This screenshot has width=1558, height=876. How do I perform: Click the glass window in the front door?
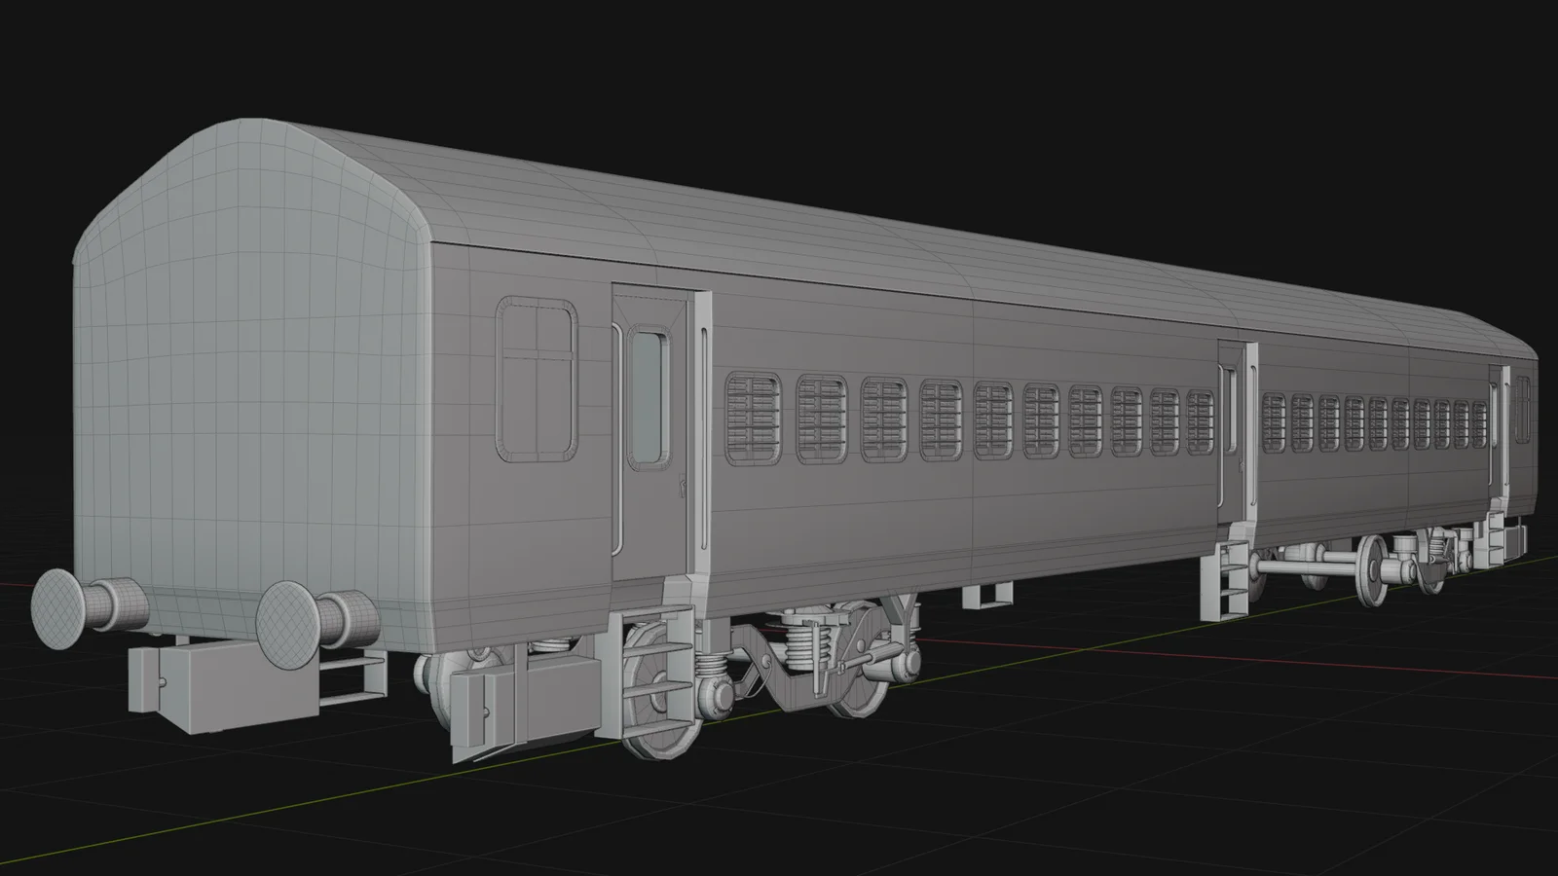[649, 397]
